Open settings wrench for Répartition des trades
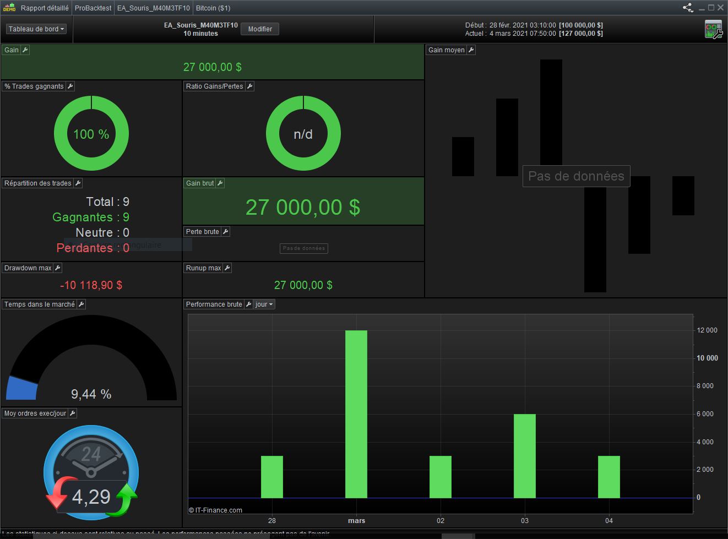This screenshot has height=539, width=728. tap(78, 183)
